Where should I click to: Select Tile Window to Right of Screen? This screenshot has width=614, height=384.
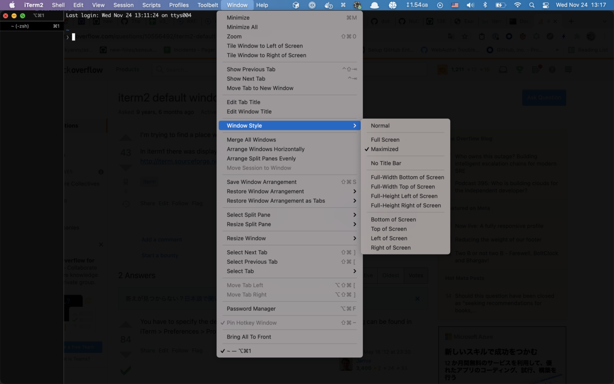[x=290, y=55]
